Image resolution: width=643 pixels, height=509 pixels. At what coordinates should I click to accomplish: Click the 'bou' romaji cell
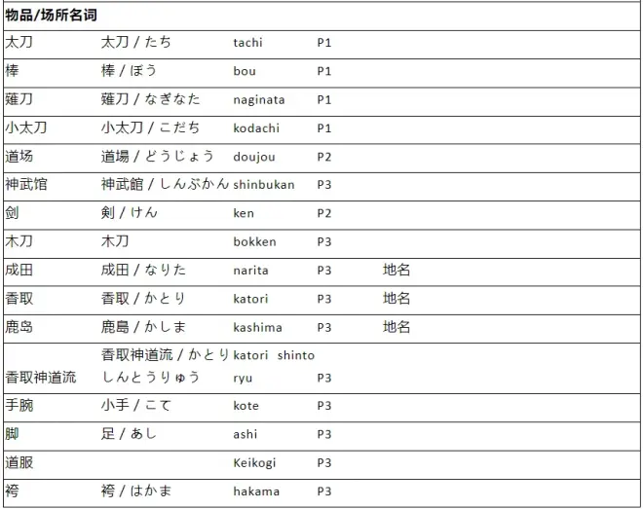245,71
